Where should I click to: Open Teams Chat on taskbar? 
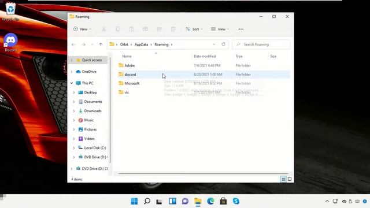185,201
